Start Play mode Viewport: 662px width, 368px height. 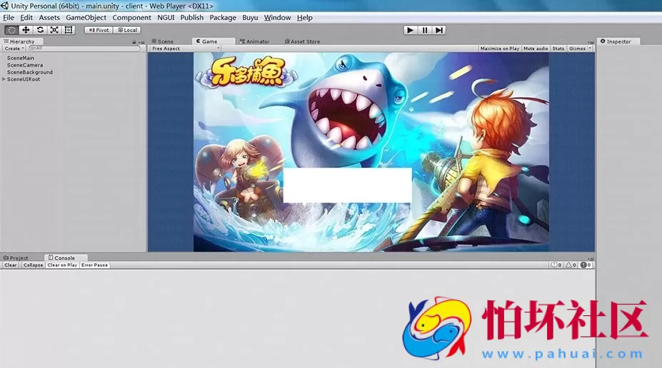[x=410, y=30]
